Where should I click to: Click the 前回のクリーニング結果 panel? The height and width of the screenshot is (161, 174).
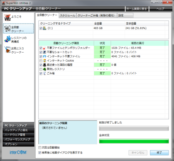click(68, 132)
